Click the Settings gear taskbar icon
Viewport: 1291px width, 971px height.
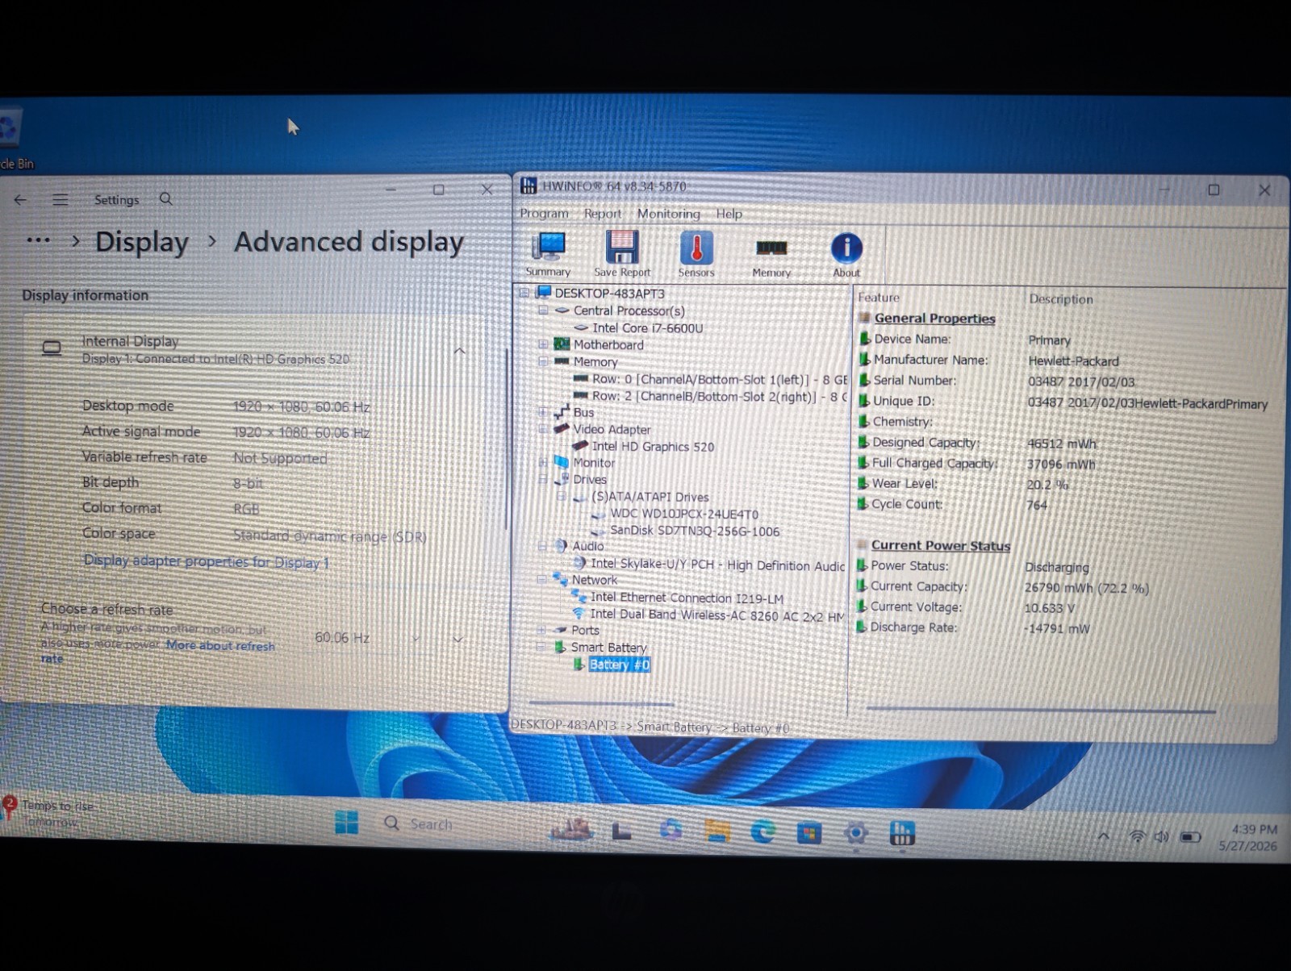click(856, 833)
